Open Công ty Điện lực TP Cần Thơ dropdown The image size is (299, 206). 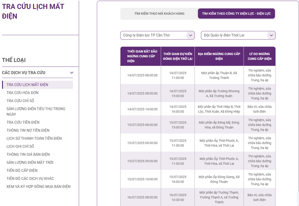[x=157, y=35]
